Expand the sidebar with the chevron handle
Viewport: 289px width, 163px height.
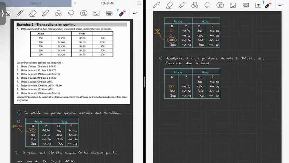click(x=2, y=13)
